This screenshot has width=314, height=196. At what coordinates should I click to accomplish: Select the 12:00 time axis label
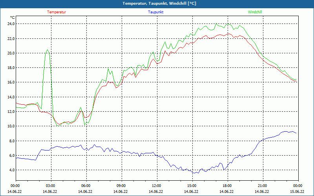pyautogui.click(x=157, y=185)
